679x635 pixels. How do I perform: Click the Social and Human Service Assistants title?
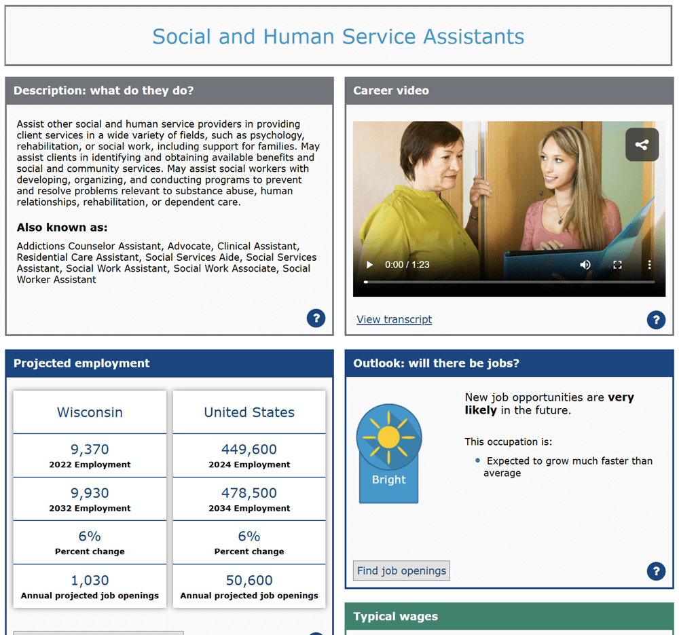[x=339, y=37]
